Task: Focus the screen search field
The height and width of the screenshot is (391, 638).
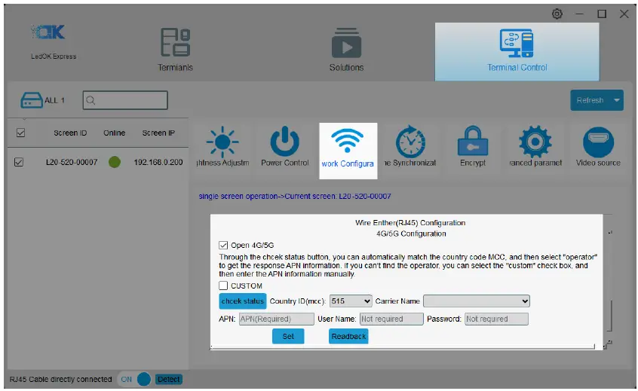Action: (125, 100)
